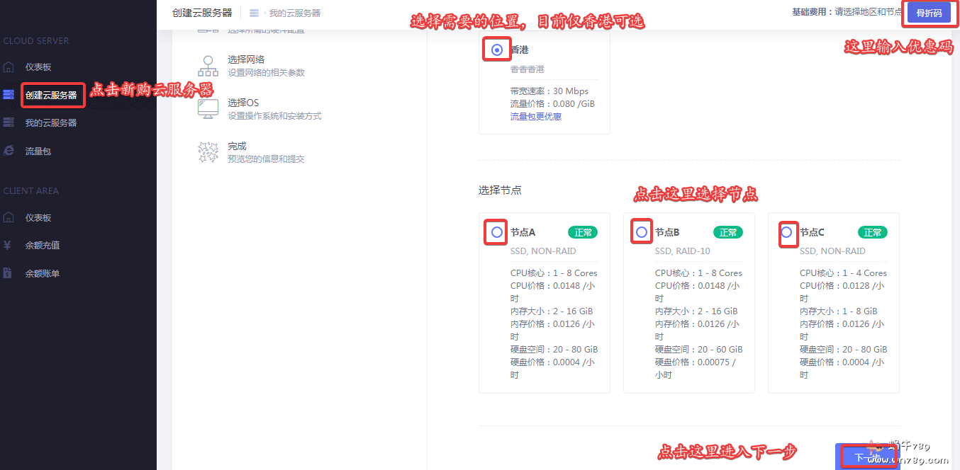The height and width of the screenshot is (470, 960).
Task: Click the confetti icon beside 完成
Action: [208, 152]
